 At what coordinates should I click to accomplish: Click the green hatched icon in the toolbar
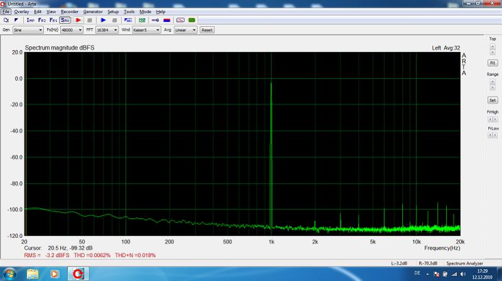(142, 20)
